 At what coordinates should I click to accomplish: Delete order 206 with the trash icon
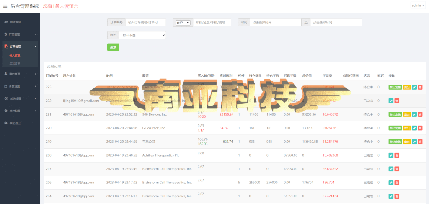[397, 182]
